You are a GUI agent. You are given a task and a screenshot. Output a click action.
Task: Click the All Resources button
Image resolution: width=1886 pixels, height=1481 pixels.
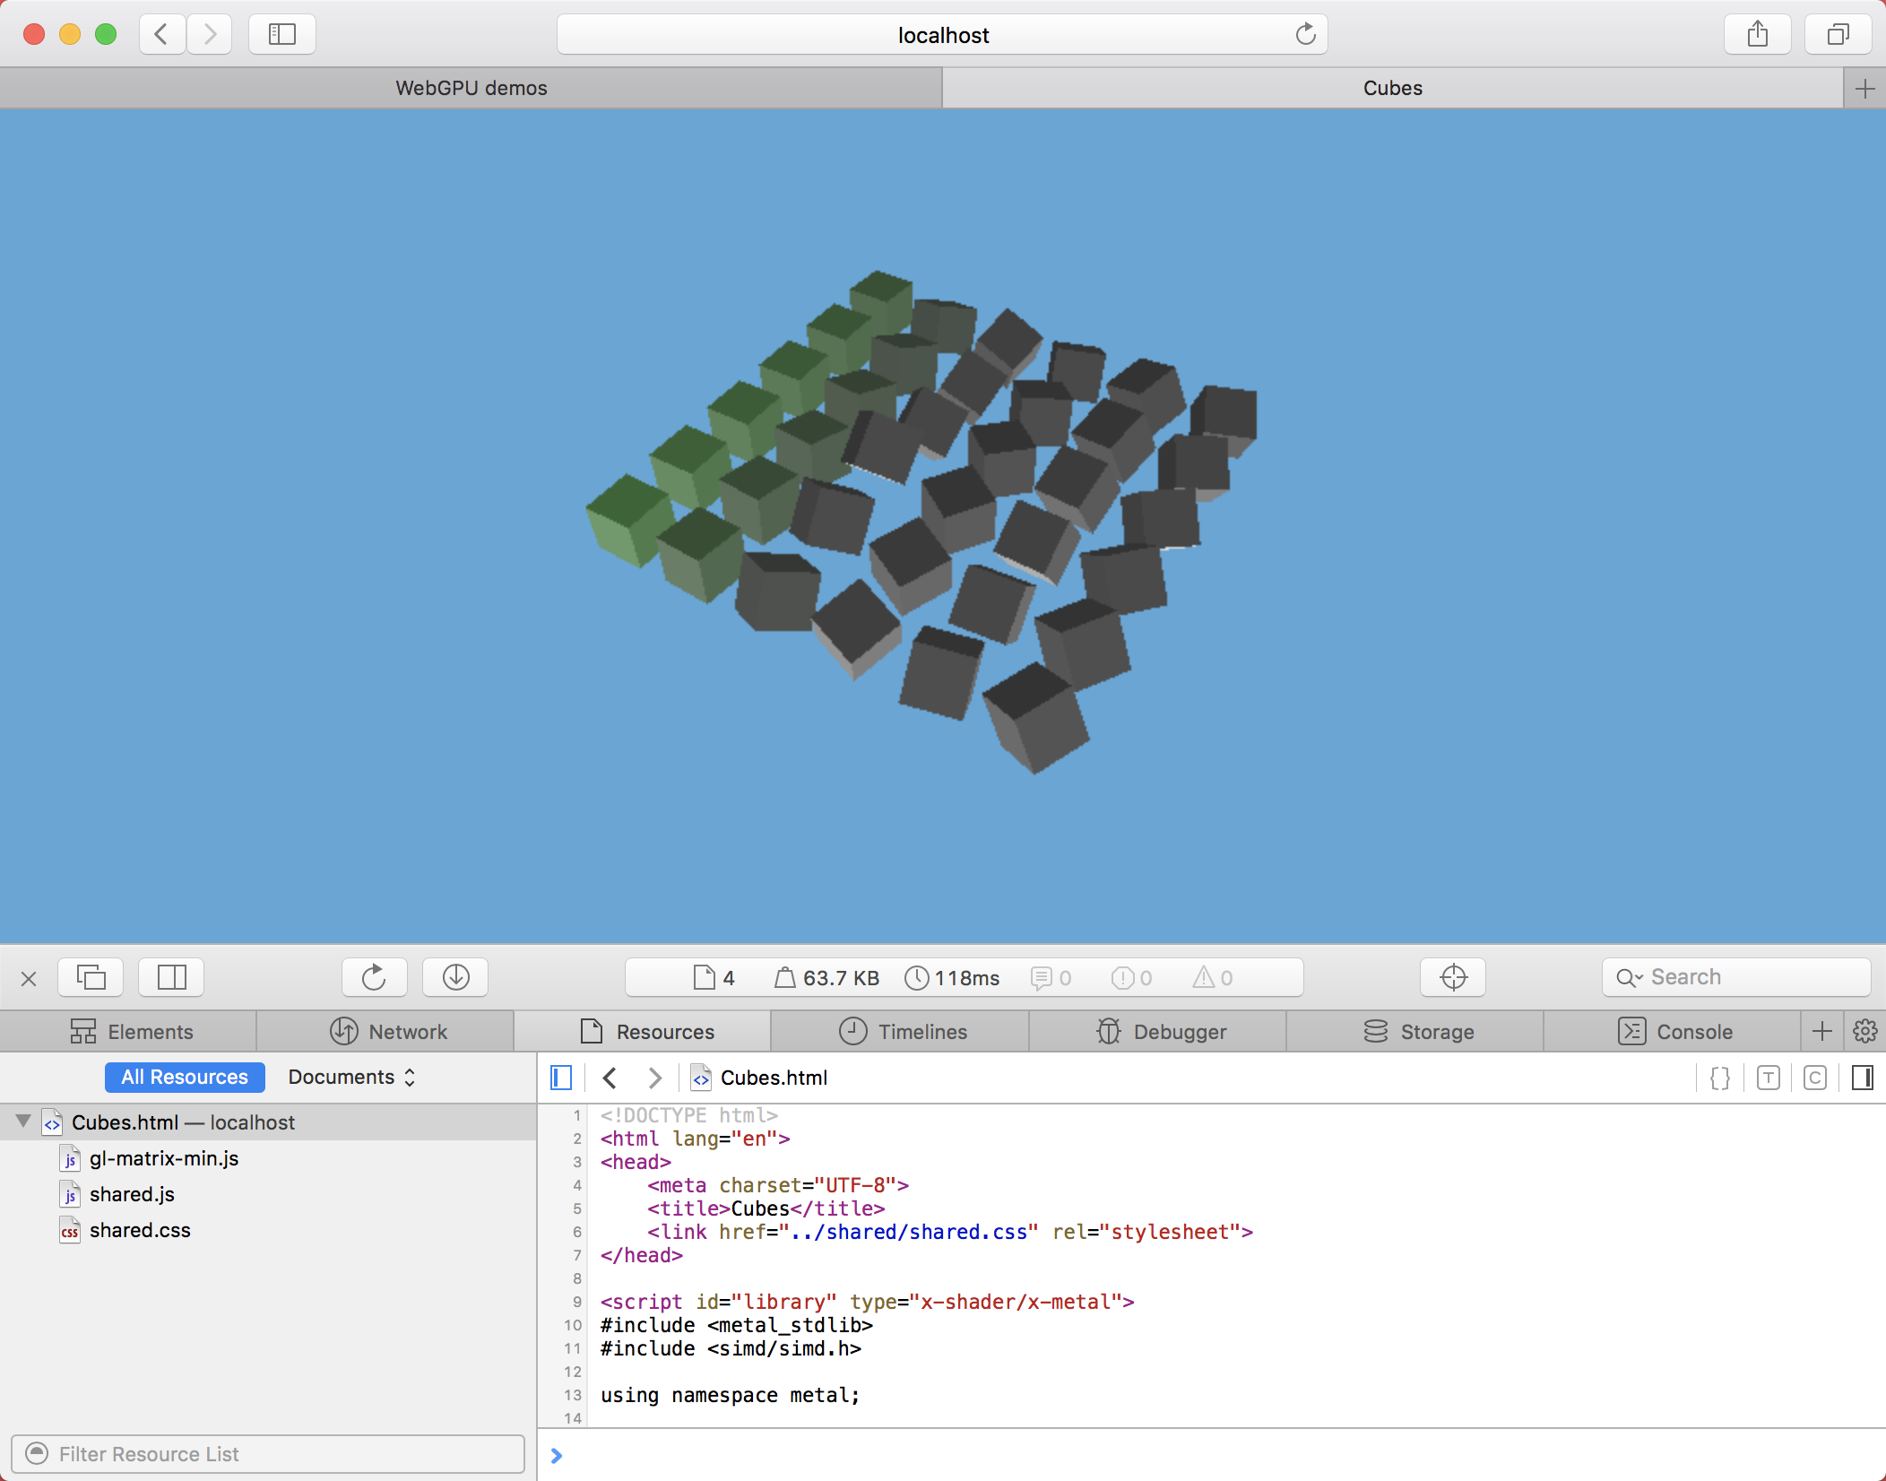click(x=185, y=1078)
